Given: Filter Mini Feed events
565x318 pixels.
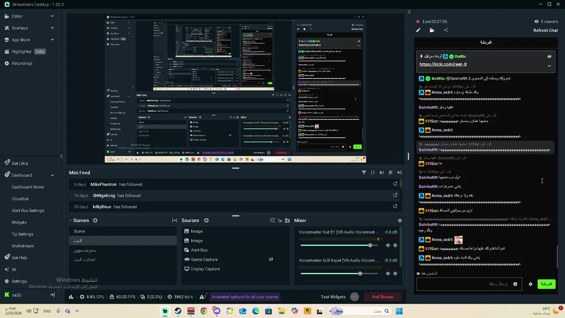Looking at the screenshot, I should click(x=364, y=173).
